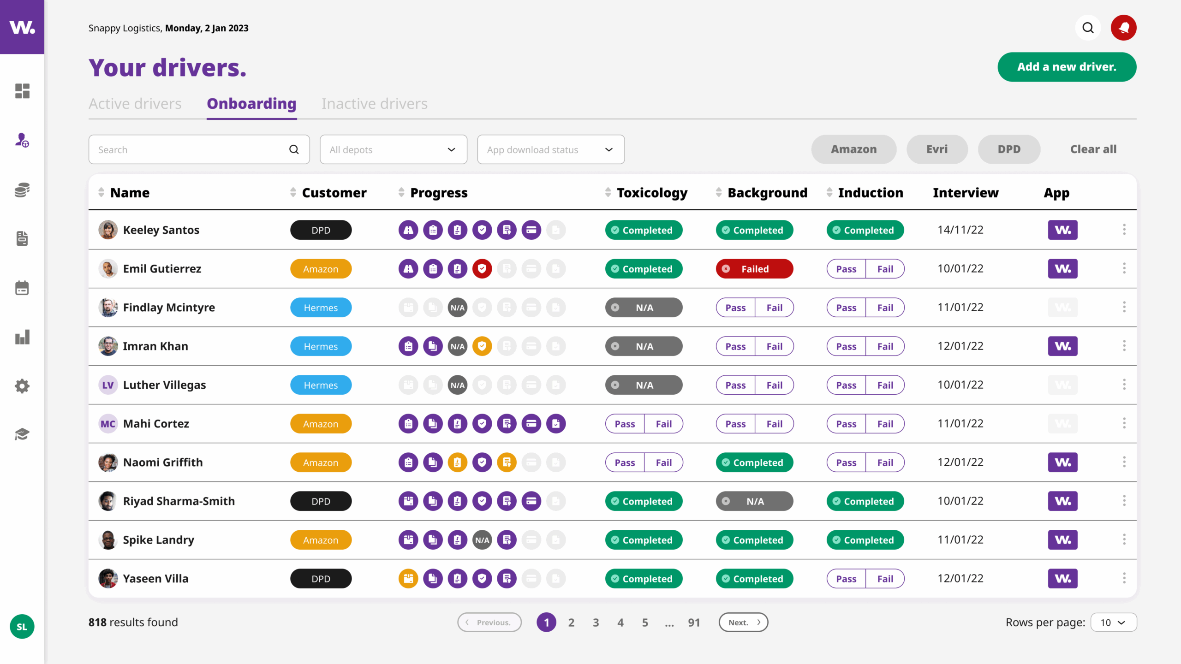Open the Rows per page dropdown
This screenshot has width=1181, height=664.
point(1114,622)
